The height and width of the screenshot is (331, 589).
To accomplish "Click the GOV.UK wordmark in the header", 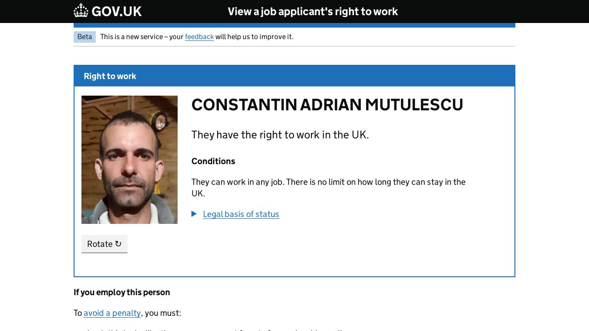I will (x=116, y=11).
